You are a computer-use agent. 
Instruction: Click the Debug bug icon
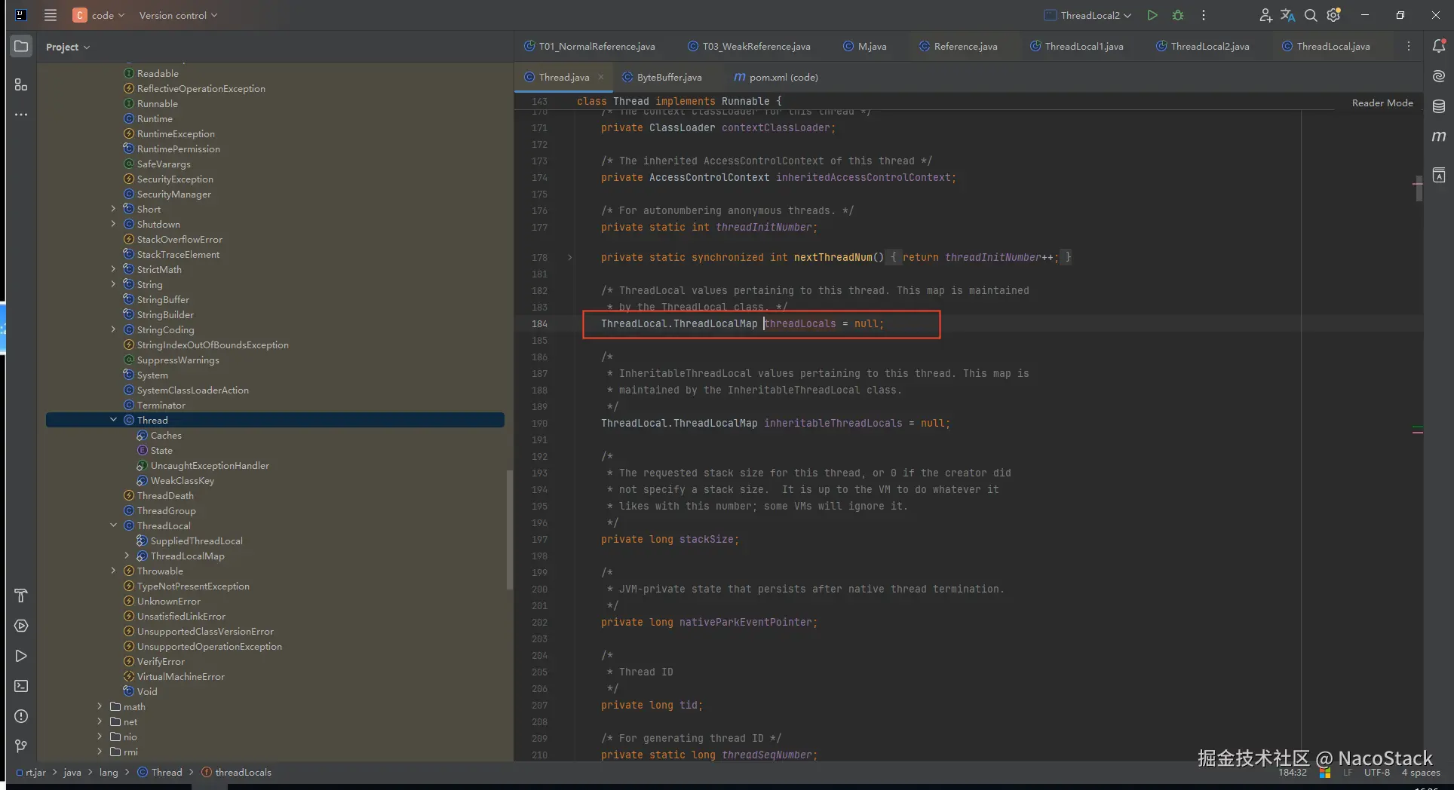[1178, 15]
